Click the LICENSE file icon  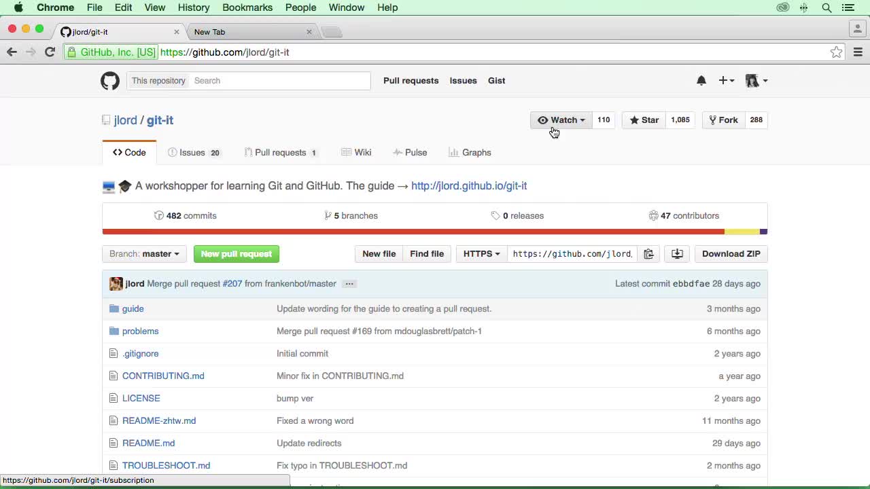(114, 399)
